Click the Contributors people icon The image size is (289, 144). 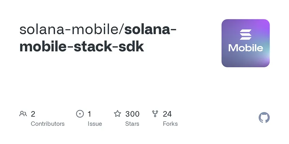23,114
